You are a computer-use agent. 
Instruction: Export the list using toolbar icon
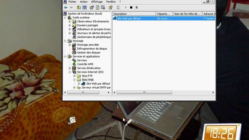pyautogui.click(x=103, y=7)
